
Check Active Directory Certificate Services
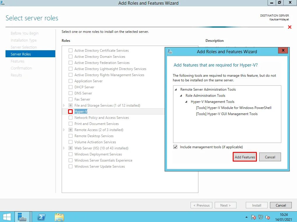70,51
